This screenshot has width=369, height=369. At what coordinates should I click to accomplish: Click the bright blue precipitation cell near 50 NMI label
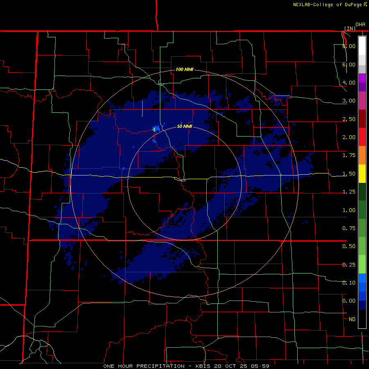[x=156, y=128]
